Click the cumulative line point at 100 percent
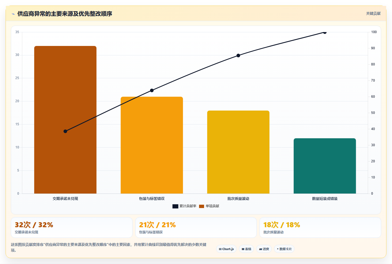This screenshot has height=264, width=392. click(x=325, y=32)
